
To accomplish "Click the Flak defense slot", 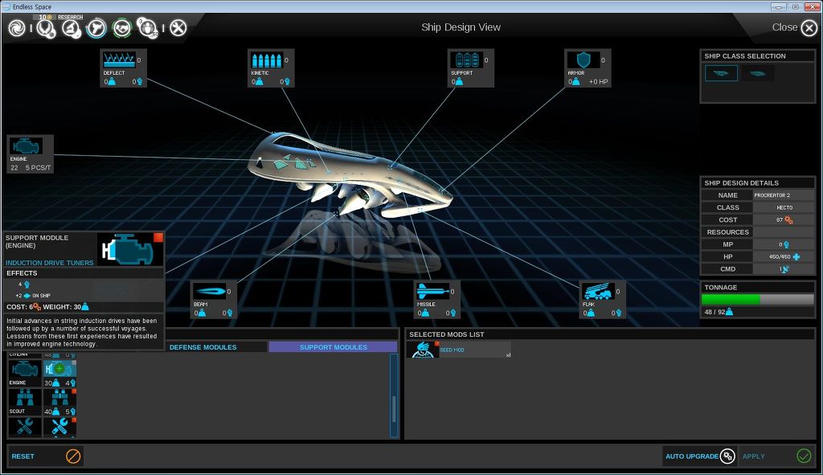I will click(599, 291).
